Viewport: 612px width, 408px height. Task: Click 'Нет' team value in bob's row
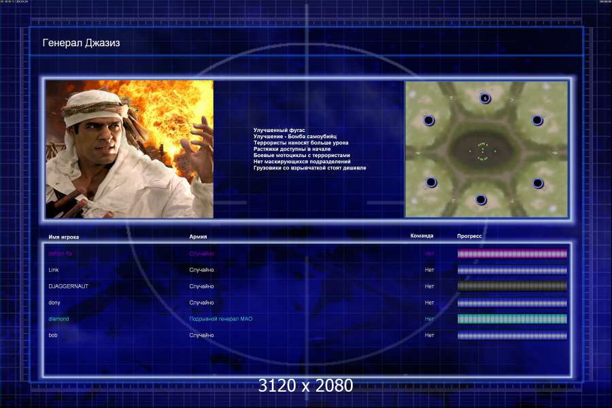429,335
